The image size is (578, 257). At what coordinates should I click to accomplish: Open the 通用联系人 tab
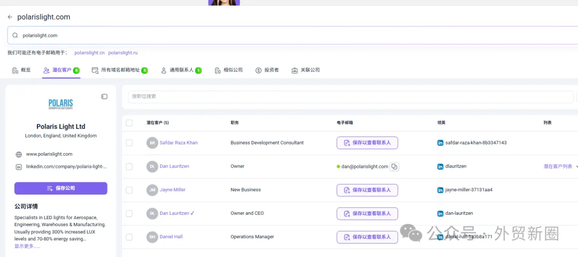point(181,70)
